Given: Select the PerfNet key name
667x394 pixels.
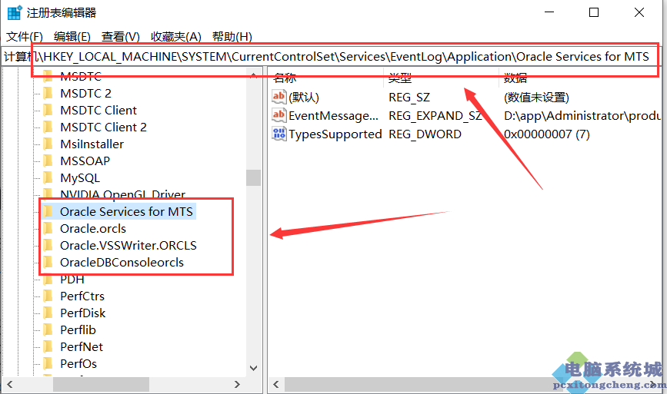Looking at the screenshot, I should (82, 347).
